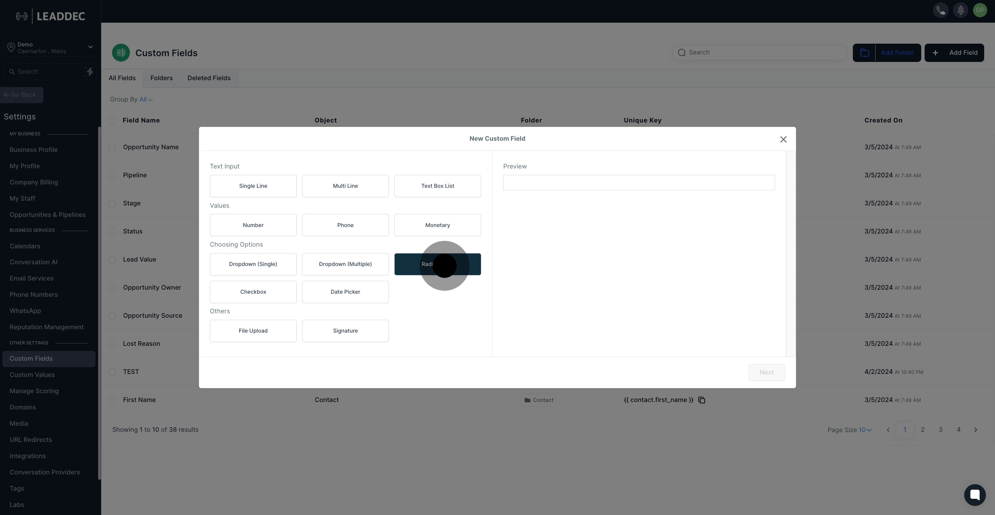995x515 pixels.
Task: Check the Opportunity Owner row checkbox
Action: (x=112, y=288)
